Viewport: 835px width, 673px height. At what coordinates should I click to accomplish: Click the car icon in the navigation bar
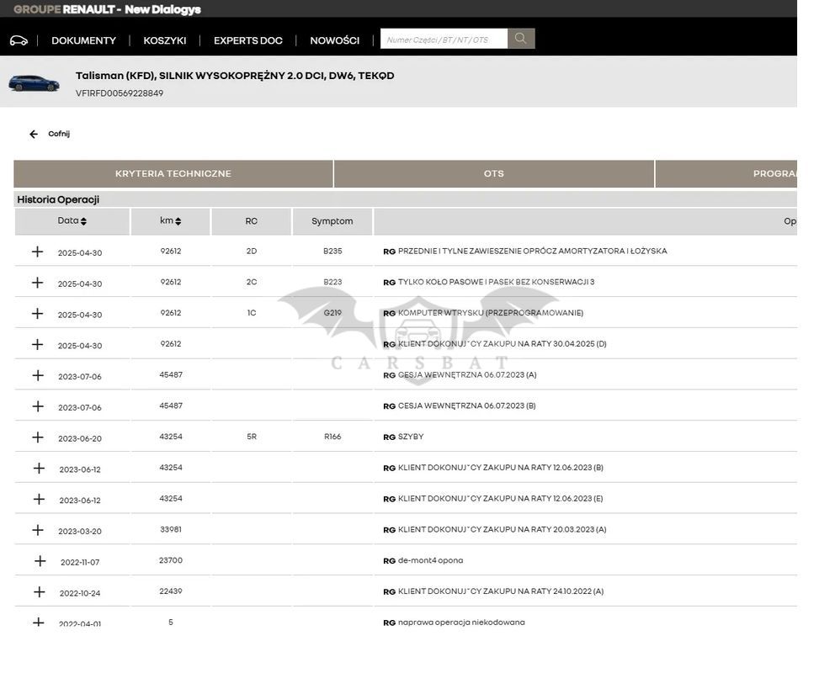tap(19, 40)
